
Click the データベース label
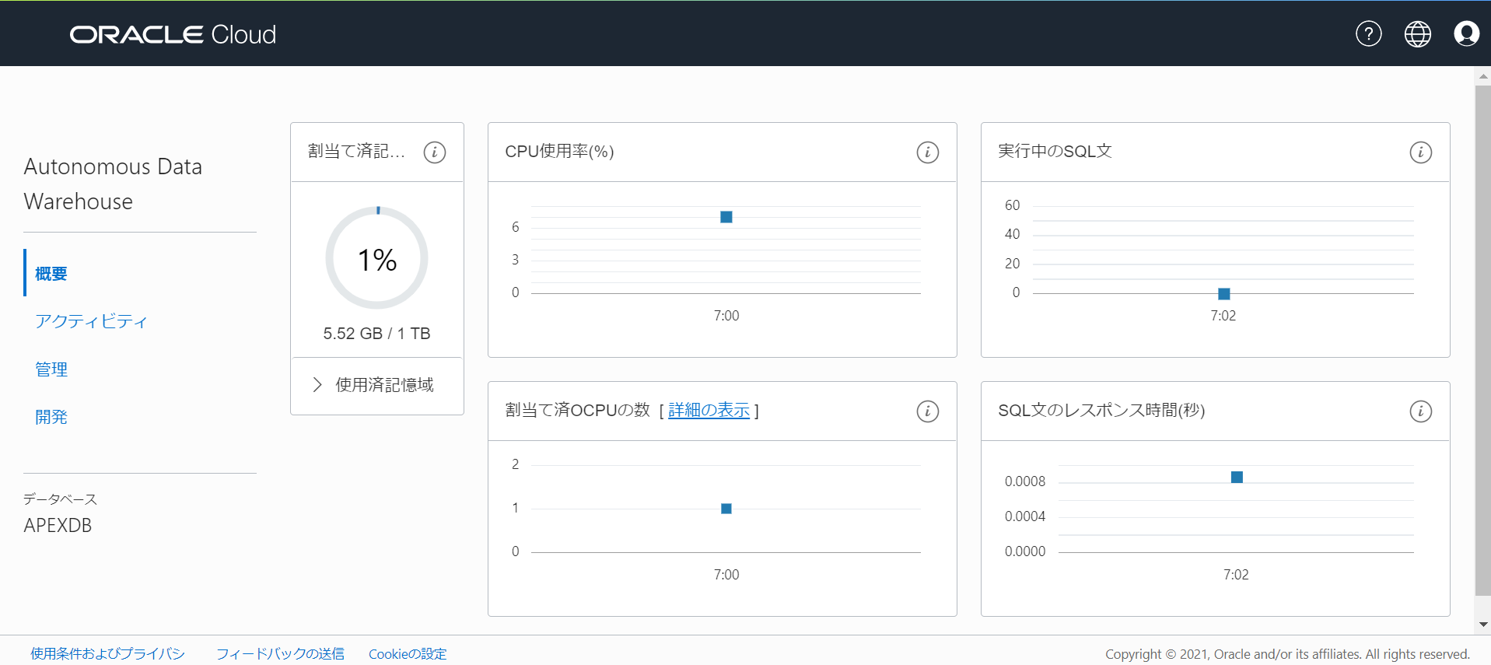click(x=60, y=499)
